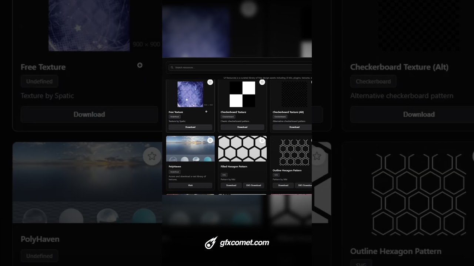Favorite the Free Texture card with star
Screen dimensions: 474x266
(x=210, y=82)
